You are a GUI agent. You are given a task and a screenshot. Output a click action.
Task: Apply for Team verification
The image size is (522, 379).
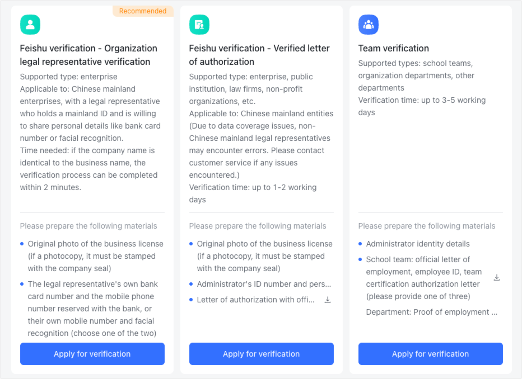click(x=431, y=354)
